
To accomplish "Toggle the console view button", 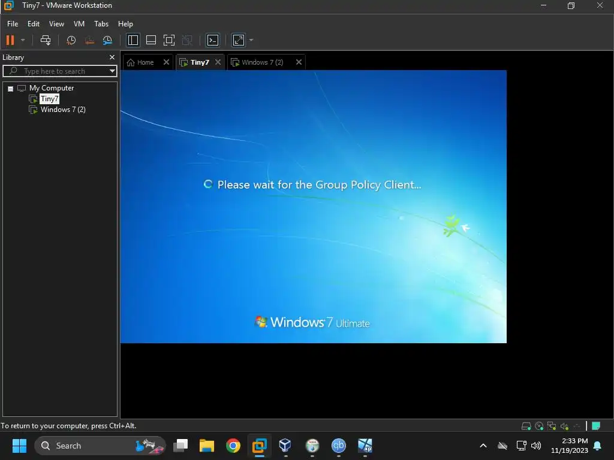I will (213, 40).
